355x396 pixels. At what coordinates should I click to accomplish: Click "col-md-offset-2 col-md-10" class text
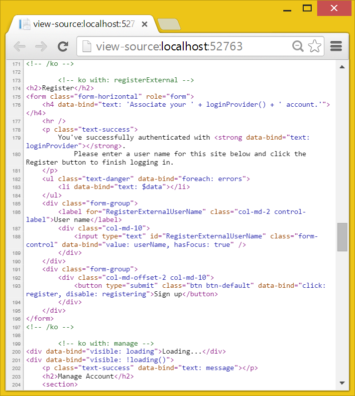[x=156, y=278]
